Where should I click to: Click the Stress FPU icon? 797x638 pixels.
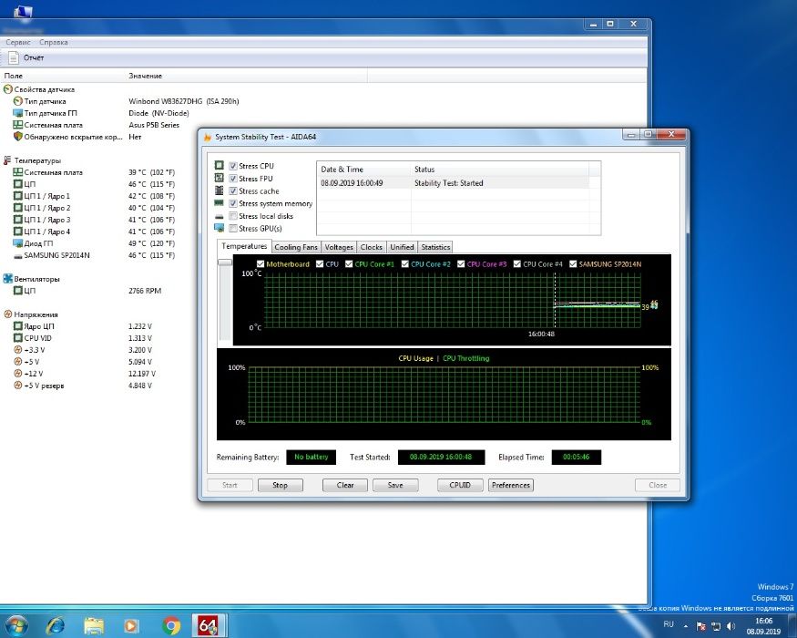click(x=220, y=178)
